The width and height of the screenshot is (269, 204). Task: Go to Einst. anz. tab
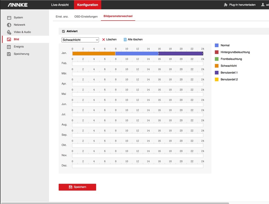[x=61, y=17]
